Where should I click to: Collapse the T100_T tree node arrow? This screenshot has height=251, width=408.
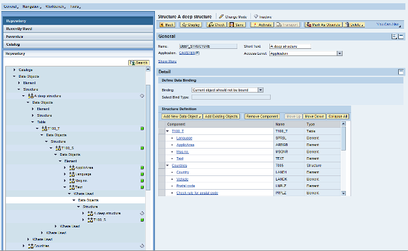pos(37,128)
